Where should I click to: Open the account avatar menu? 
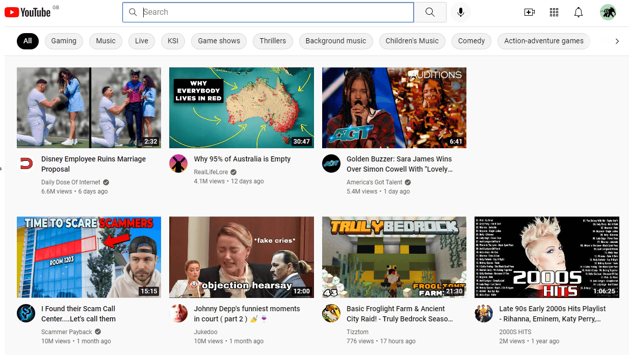[x=608, y=12]
